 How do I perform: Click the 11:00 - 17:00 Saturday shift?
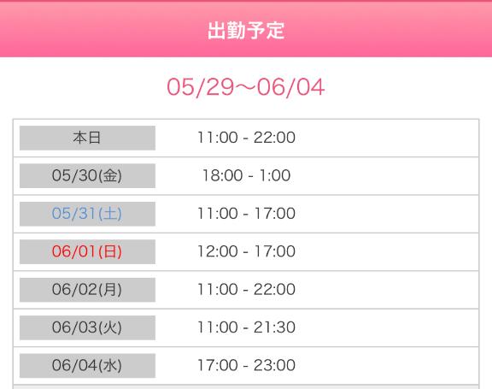click(246, 214)
